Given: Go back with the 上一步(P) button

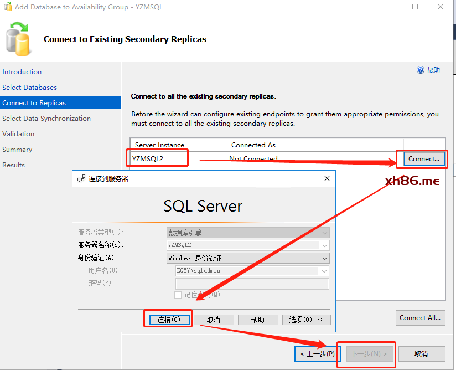Looking at the screenshot, I should (x=317, y=354).
